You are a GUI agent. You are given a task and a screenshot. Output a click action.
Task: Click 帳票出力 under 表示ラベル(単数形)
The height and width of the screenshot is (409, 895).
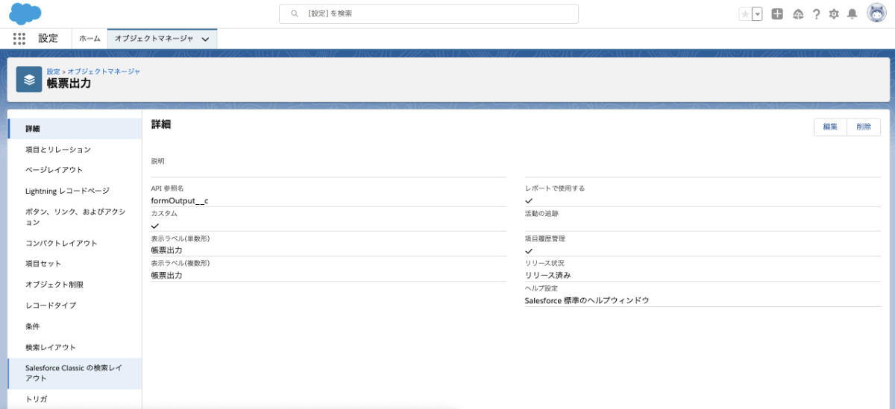coord(166,250)
